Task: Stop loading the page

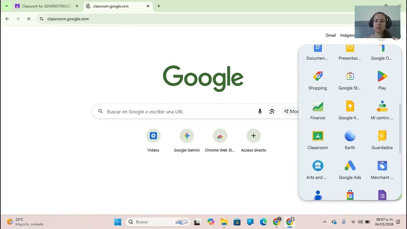Action: point(29,19)
